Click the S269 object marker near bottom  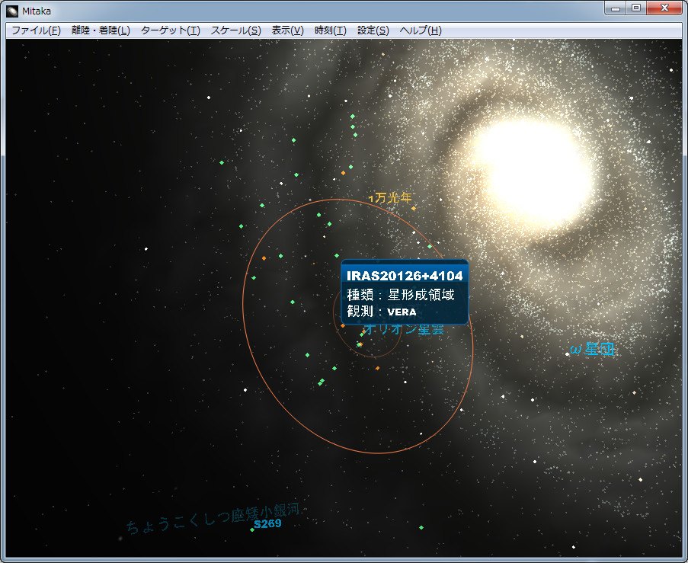[x=252, y=529]
